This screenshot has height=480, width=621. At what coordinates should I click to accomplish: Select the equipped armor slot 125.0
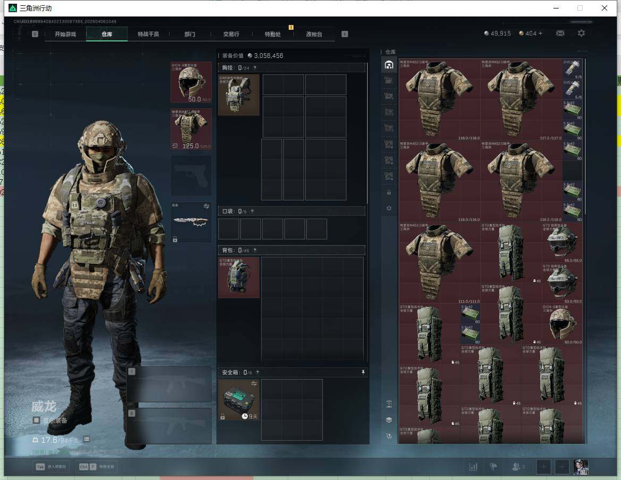click(191, 129)
